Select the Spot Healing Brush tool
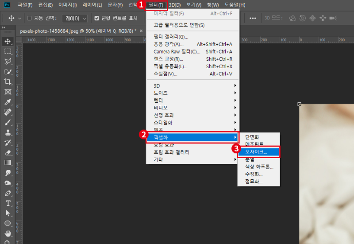 [x=8, y=112]
